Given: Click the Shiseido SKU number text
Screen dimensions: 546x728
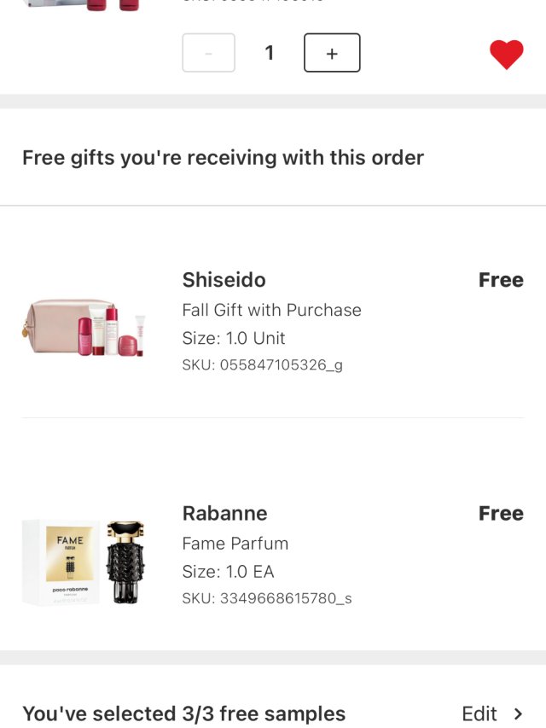Looking at the screenshot, I should coord(263,365).
